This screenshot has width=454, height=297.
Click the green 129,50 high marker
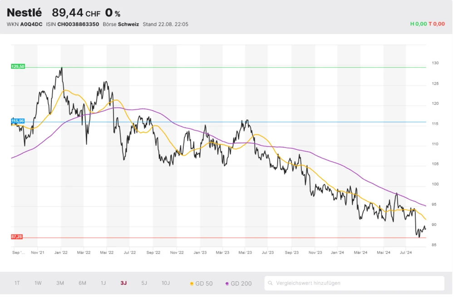(18, 67)
